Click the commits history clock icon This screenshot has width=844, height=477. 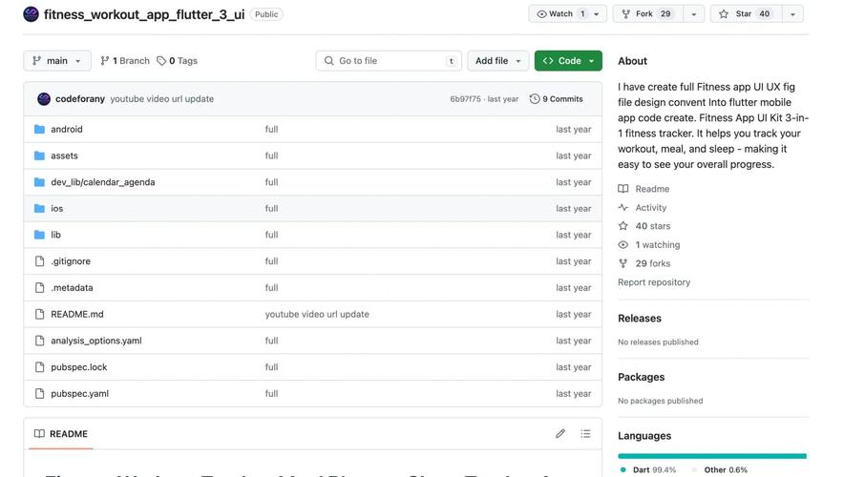click(x=535, y=99)
